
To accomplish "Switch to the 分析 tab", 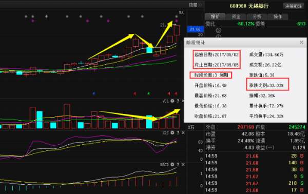I will (257, 16).
